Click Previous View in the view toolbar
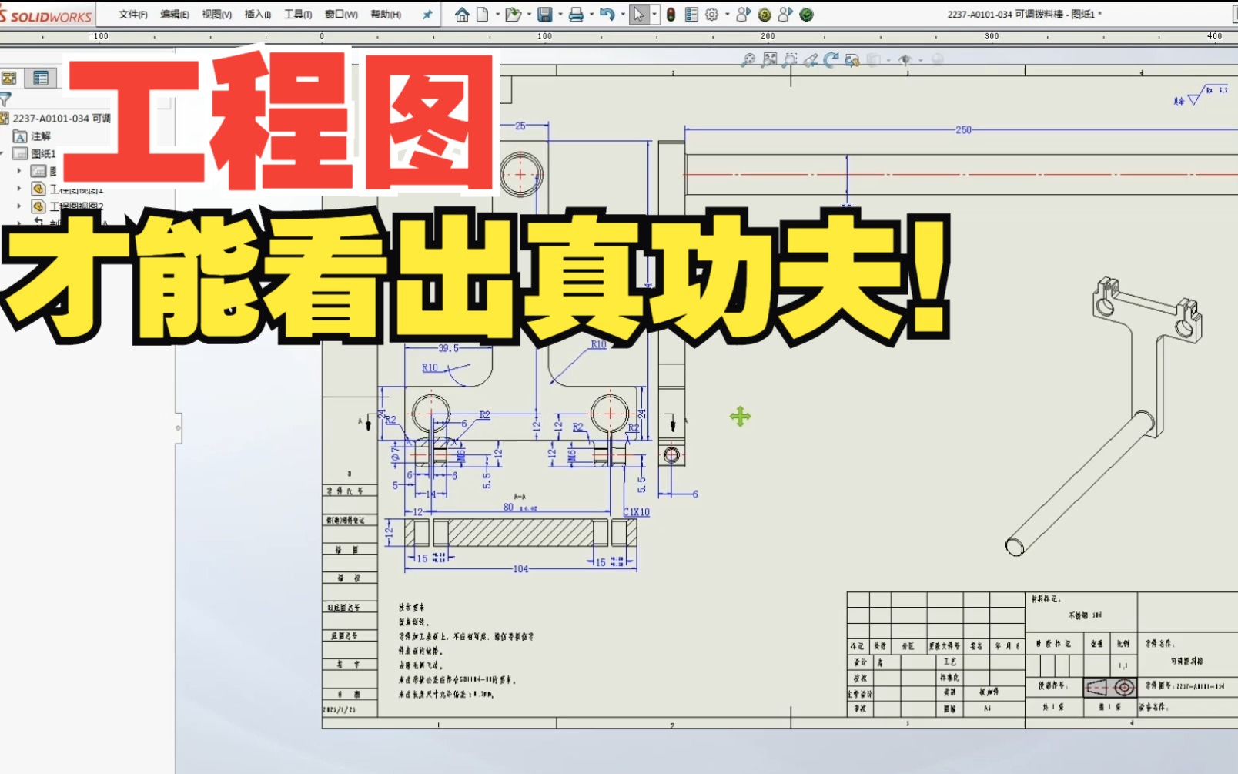Screen dimensions: 1238x774 tap(811, 60)
